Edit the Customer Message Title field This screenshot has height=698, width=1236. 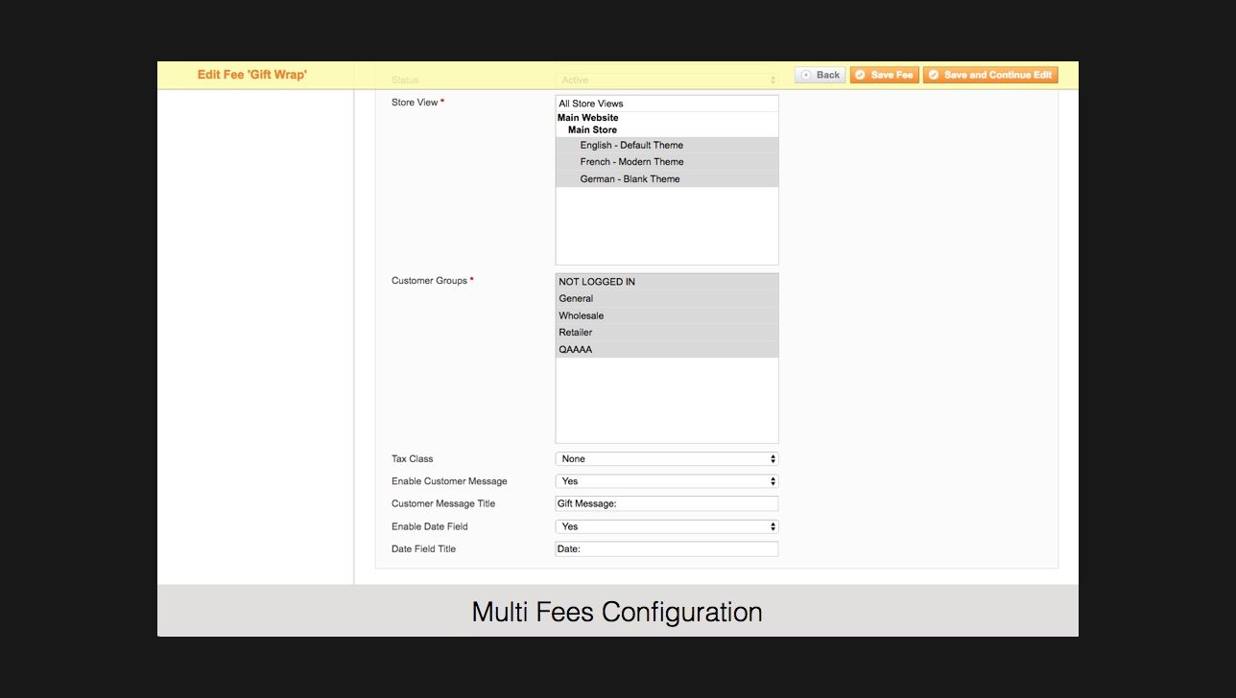point(666,502)
